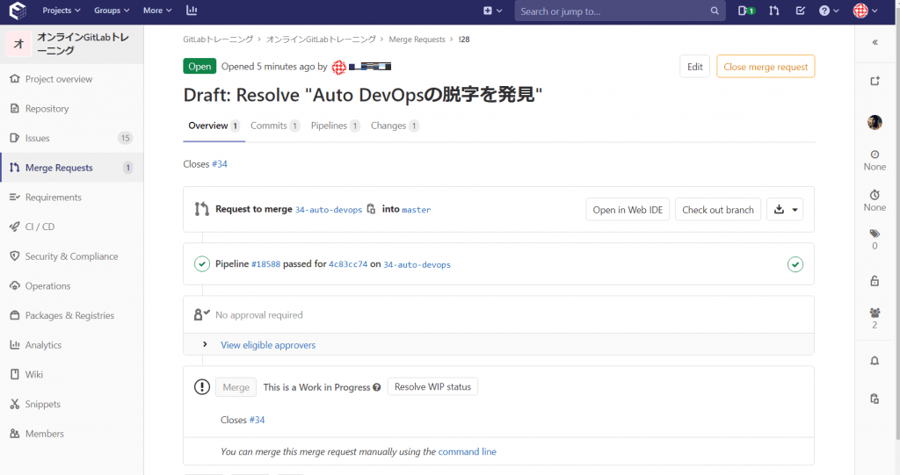
Task: Open the project avatar オ
Action: pyautogui.click(x=18, y=44)
